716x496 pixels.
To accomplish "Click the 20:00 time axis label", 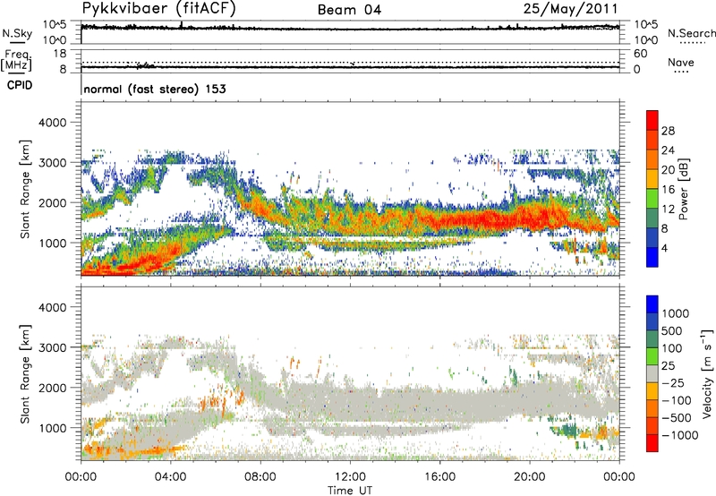I will [x=530, y=477].
